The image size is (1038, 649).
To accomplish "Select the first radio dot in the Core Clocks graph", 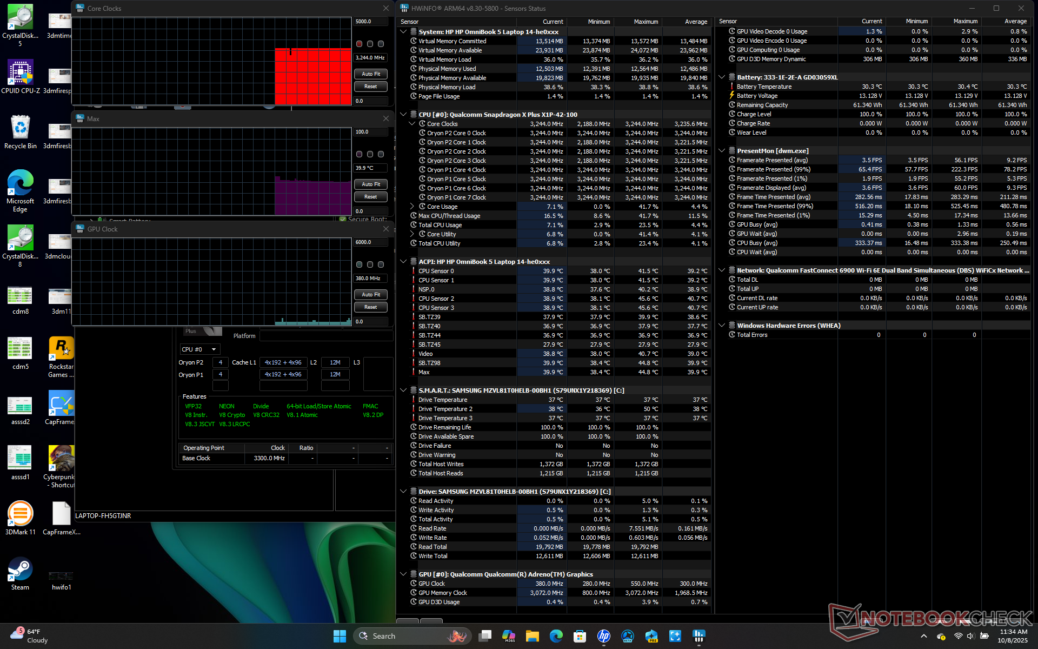I will 359,44.
